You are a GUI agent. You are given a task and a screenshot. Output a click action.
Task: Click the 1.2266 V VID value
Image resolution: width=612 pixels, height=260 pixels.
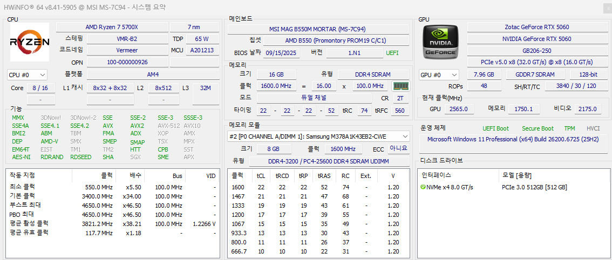coord(204,224)
